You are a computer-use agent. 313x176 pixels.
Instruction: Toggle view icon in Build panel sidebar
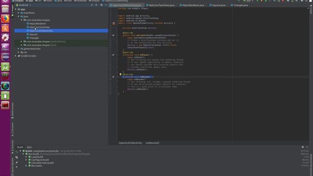(x=17, y=157)
